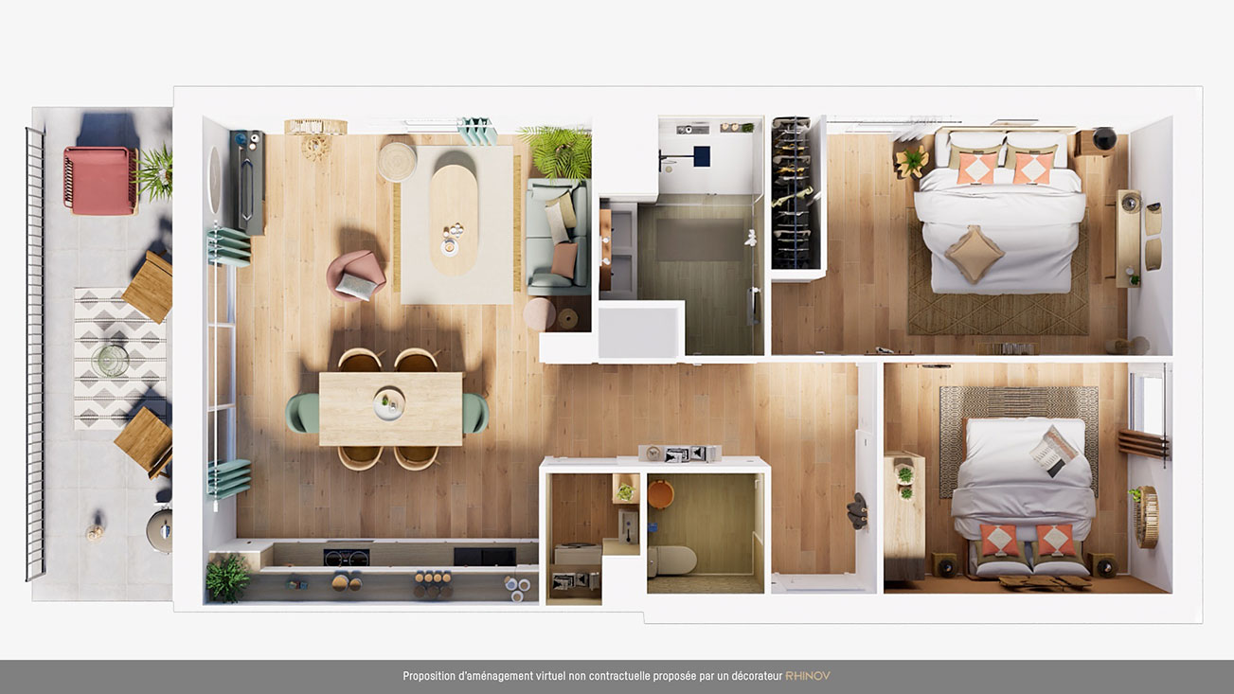The height and width of the screenshot is (694, 1234).
Task: Select the potted palm near the sofa
Action: pos(557,151)
